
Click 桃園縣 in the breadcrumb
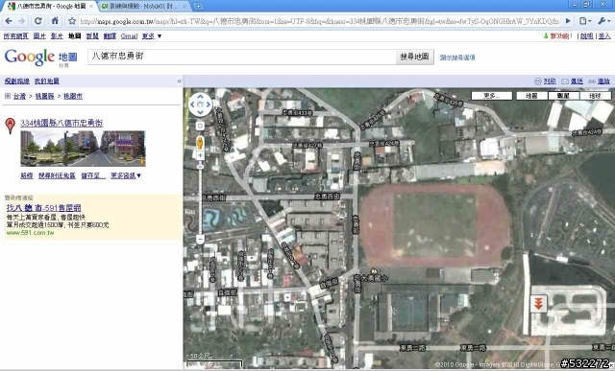pyautogui.click(x=45, y=96)
